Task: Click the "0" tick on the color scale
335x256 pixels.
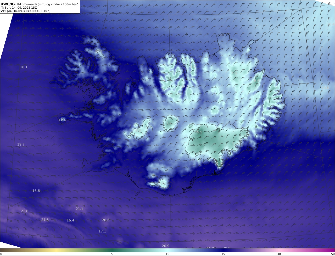Action: (1, 254)
